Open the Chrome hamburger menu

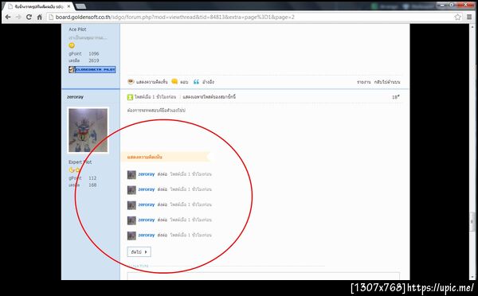tap(469, 17)
